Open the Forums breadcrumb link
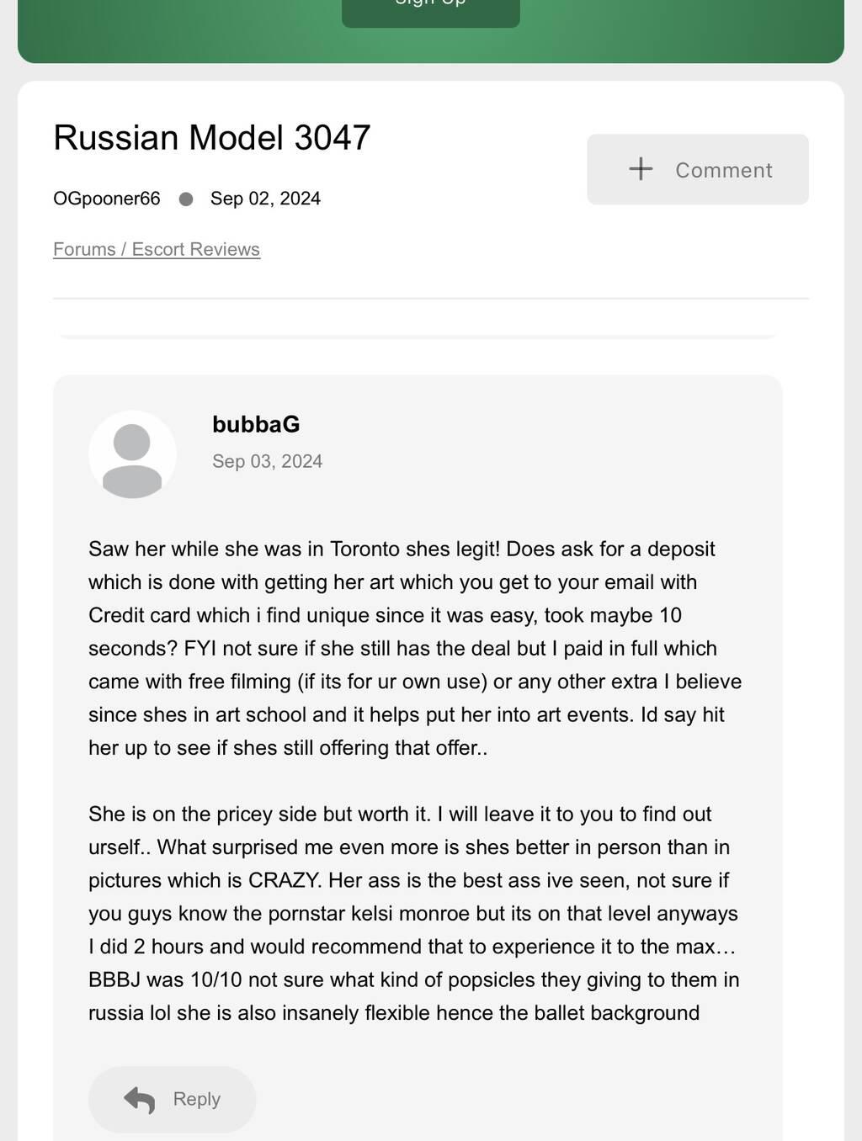 (x=84, y=250)
